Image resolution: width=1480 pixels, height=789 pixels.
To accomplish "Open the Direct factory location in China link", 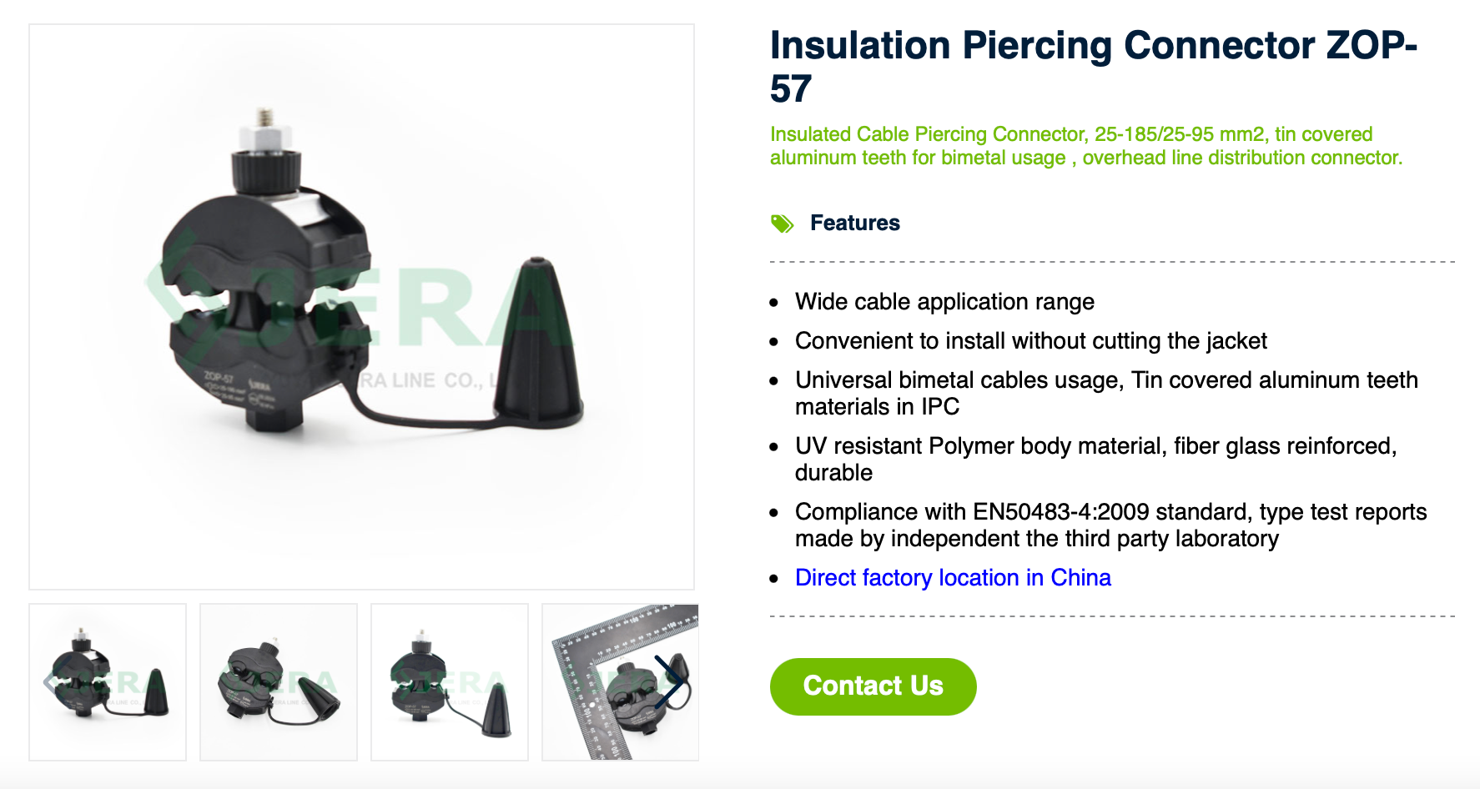I will tap(953, 577).
